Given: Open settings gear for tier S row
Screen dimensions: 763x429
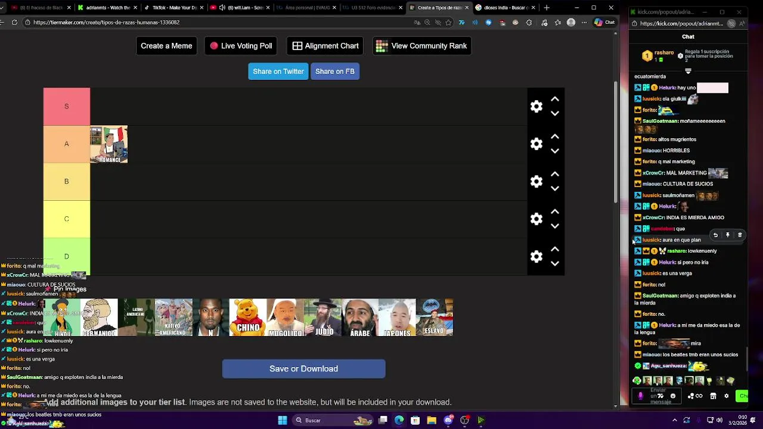Looking at the screenshot, I should click(x=536, y=106).
